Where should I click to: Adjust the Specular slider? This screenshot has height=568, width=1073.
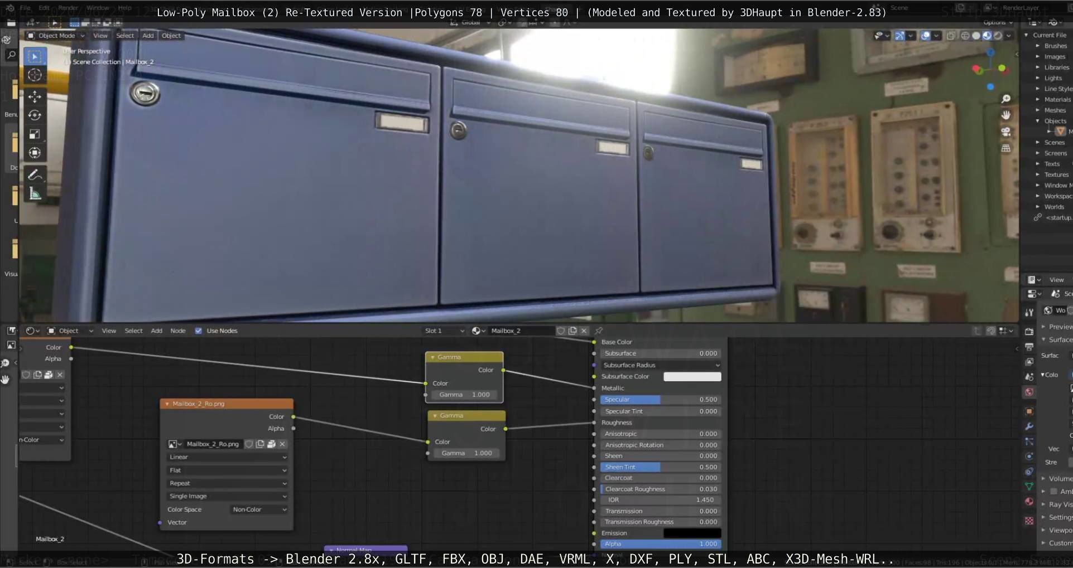point(661,400)
